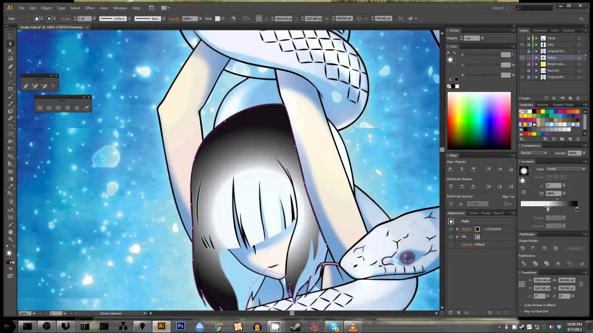Viewport: 593px width, 333px height.
Task: Toggle Stroke visibility in Appearance panel
Action: pyautogui.click(x=451, y=229)
